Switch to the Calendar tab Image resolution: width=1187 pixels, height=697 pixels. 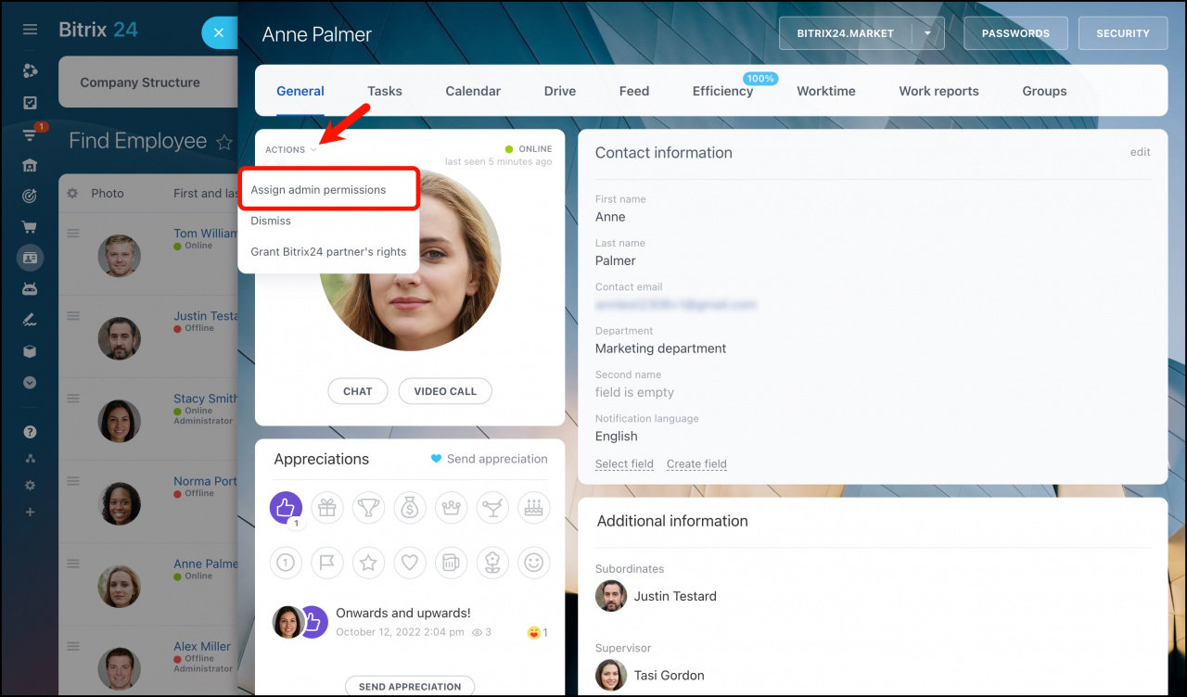pyautogui.click(x=473, y=91)
